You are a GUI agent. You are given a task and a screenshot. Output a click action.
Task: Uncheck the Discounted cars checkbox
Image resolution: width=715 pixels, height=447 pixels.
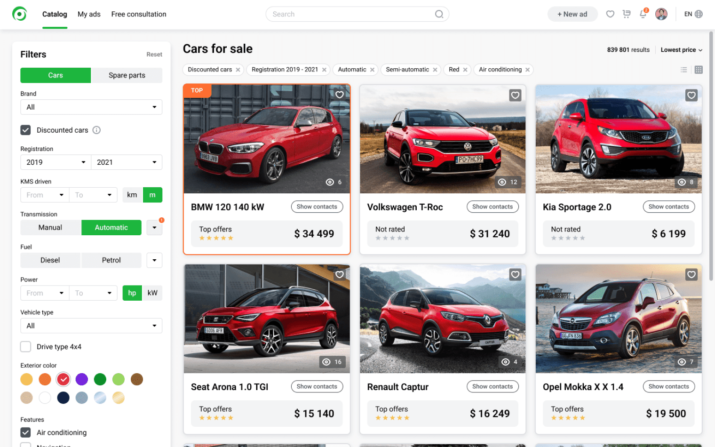click(26, 130)
